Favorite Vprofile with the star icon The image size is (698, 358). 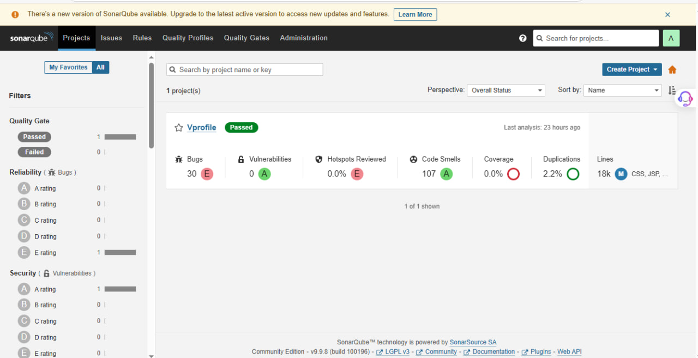point(179,128)
